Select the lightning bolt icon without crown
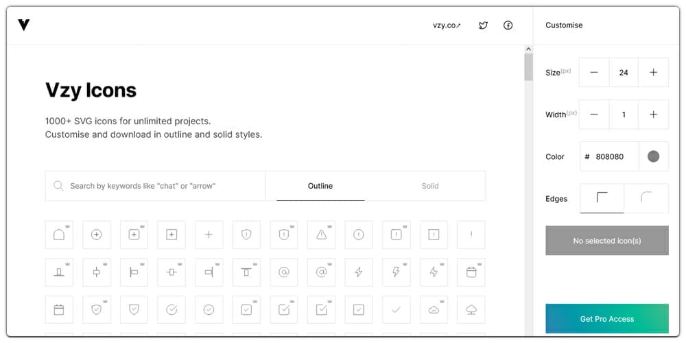This screenshot has width=686, height=343. pos(359,272)
